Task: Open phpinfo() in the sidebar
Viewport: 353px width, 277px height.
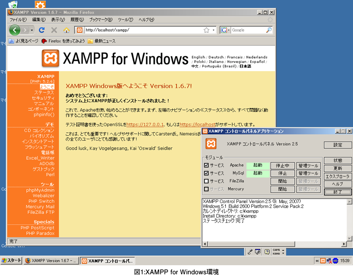Action: click(x=44, y=115)
